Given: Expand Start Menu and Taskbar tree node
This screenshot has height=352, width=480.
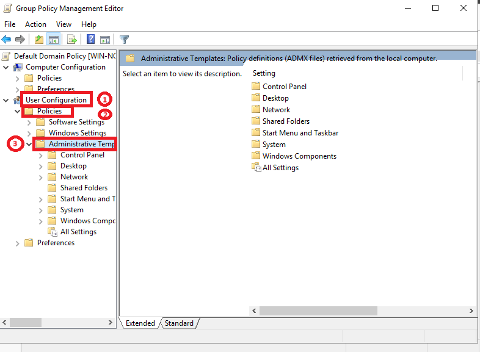Looking at the screenshot, I should point(41,199).
